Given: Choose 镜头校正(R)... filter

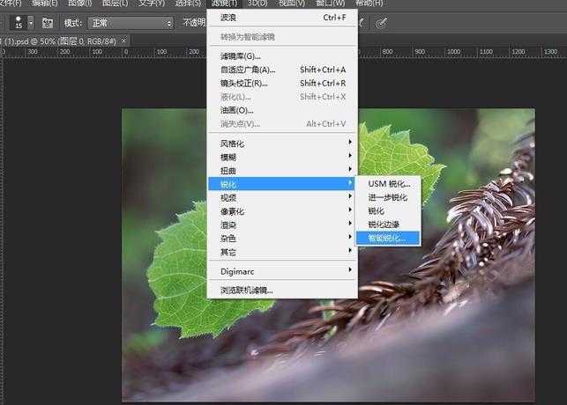Looking at the screenshot, I should tap(244, 83).
